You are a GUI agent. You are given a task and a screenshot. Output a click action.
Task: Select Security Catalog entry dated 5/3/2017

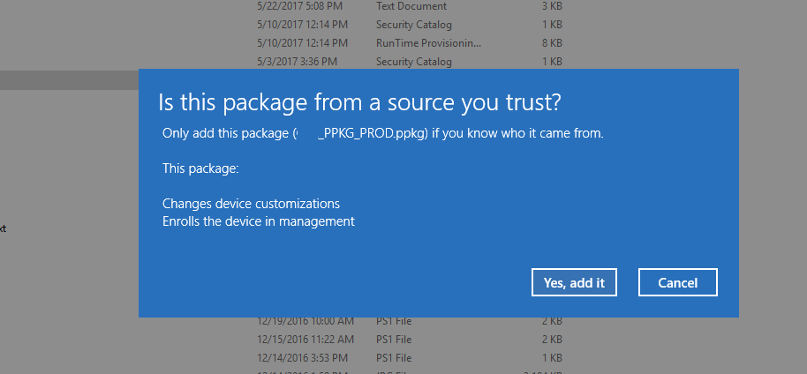pyautogui.click(x=414, y=62)
